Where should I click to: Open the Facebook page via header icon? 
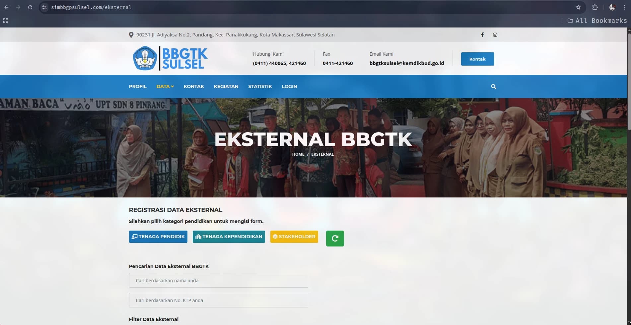tap(482, 34)
